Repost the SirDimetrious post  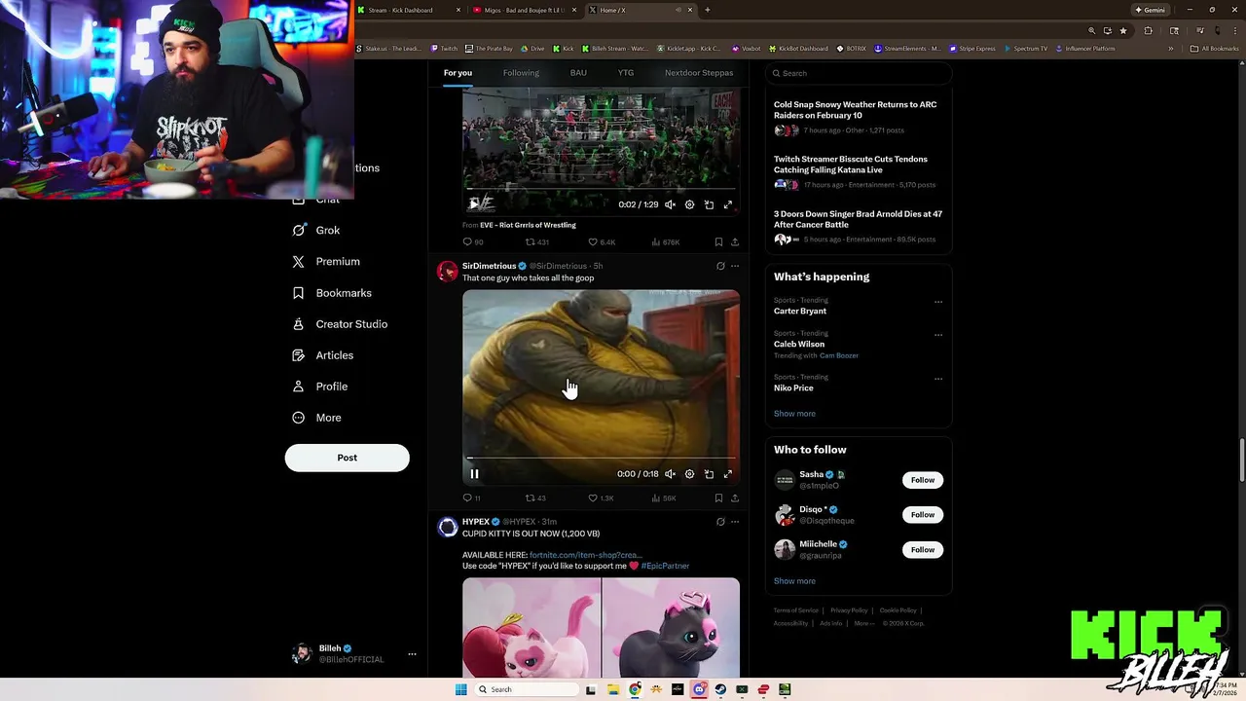click(x=535, y=498)
